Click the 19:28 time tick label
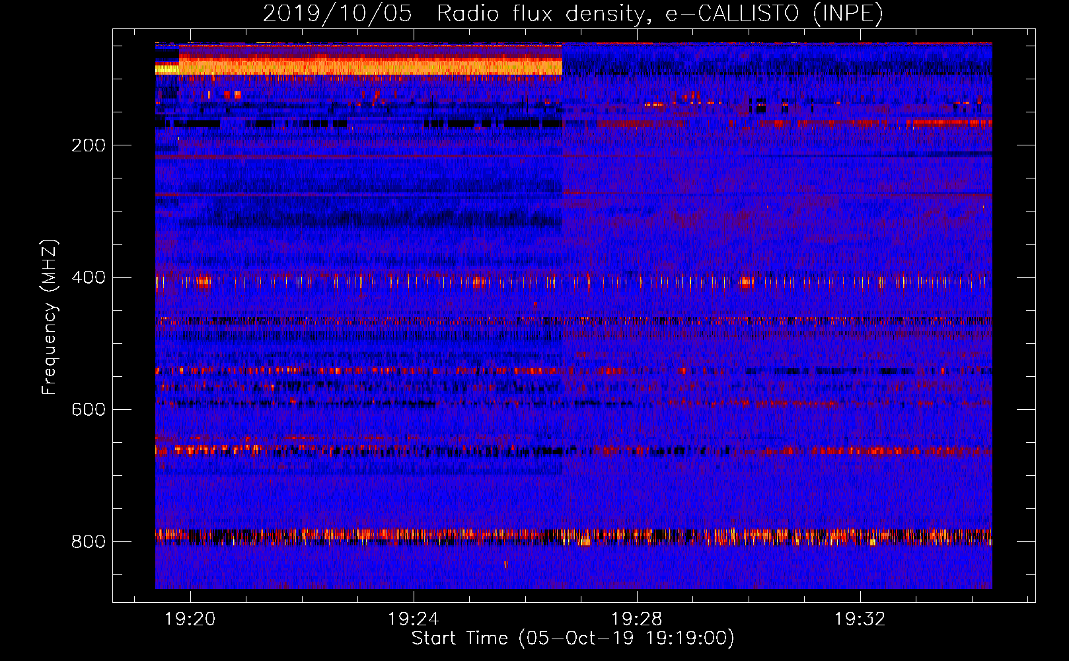Screen dimensions: 1069x661 pyautogui.click(x=637, y=619)
